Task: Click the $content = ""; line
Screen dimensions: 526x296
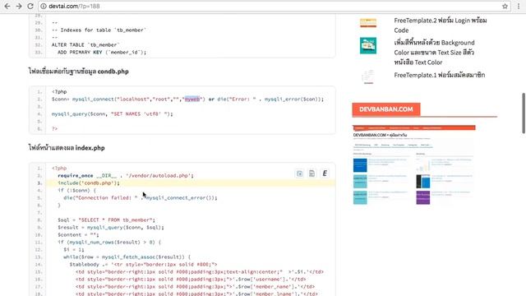Action: point(78,234)
